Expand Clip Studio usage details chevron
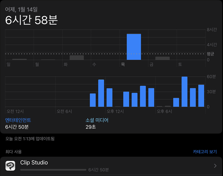This screenshot has width=223, height=176. 215,166
